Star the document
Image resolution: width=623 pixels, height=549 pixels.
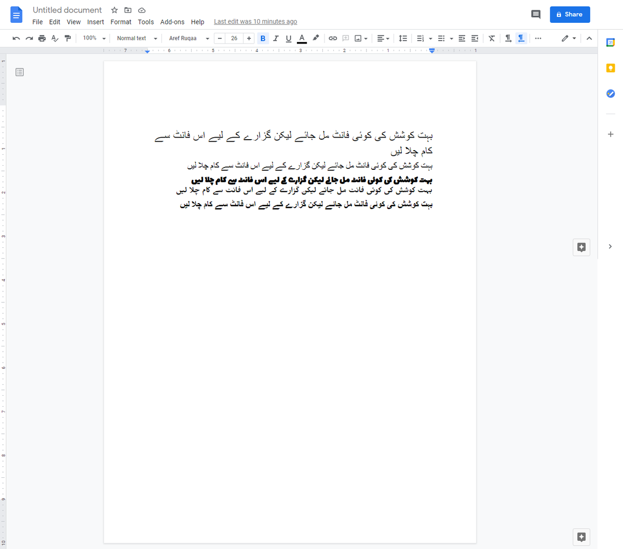[x=114, y=10]
